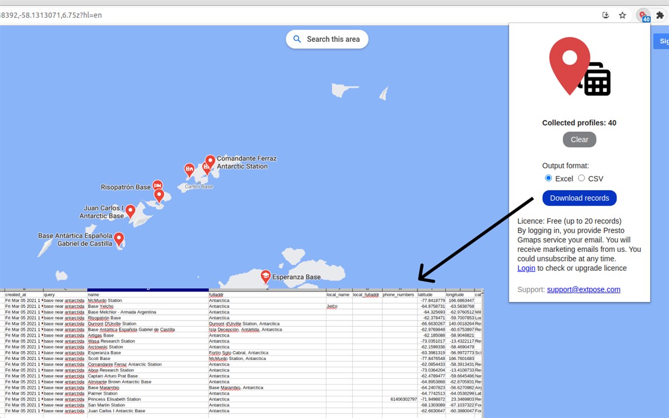This screenshot has width=669, height=418.
Task: Click the Search this area button
Action: click(327, 39)
